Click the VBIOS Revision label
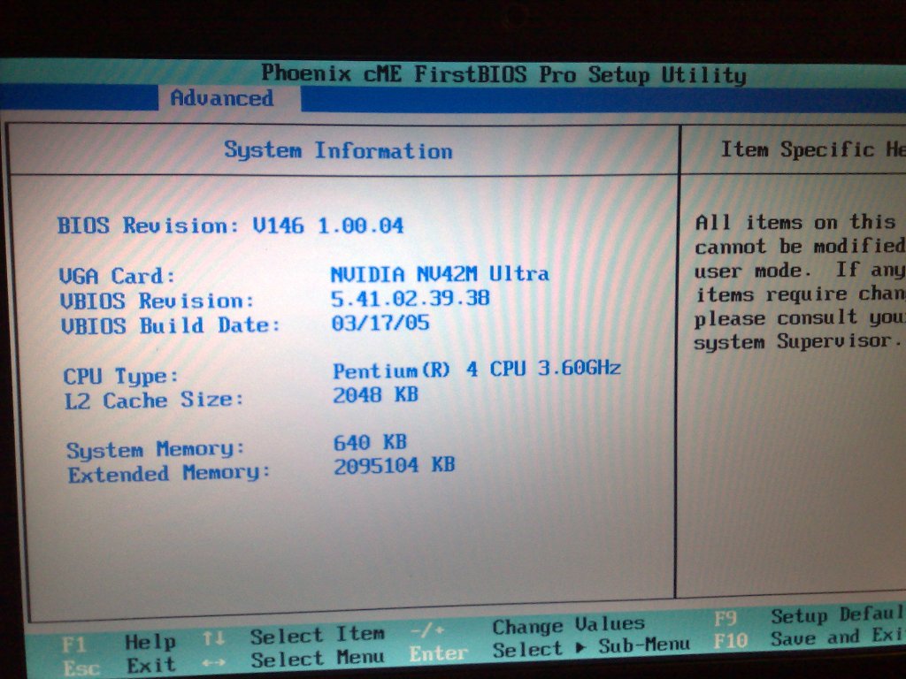This screenshot has width=906, height=679. click(x=157, y=301)
